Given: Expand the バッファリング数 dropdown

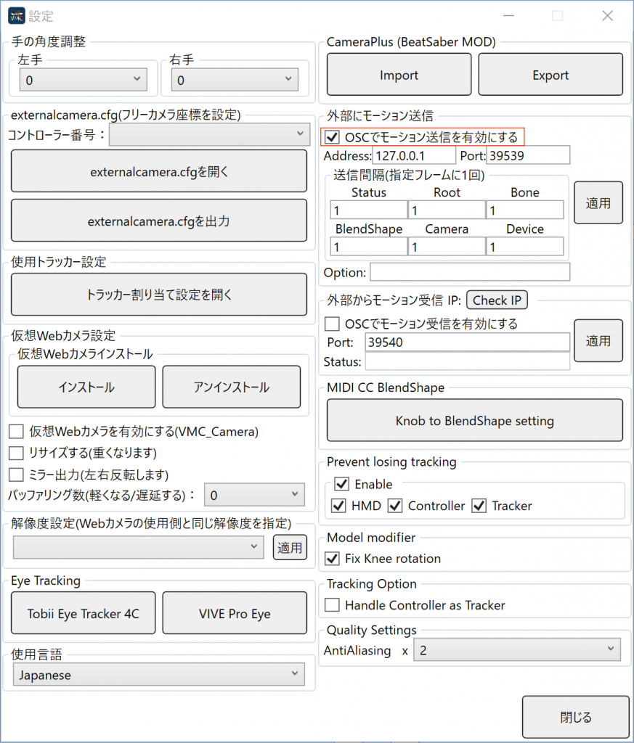Looking at the screenshot, I should 253,496.
